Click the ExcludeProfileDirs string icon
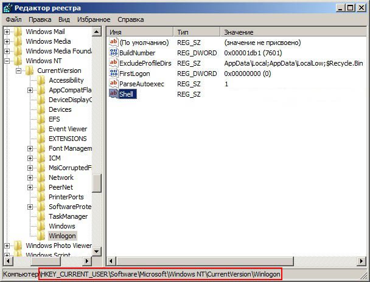 coord(113,63)
